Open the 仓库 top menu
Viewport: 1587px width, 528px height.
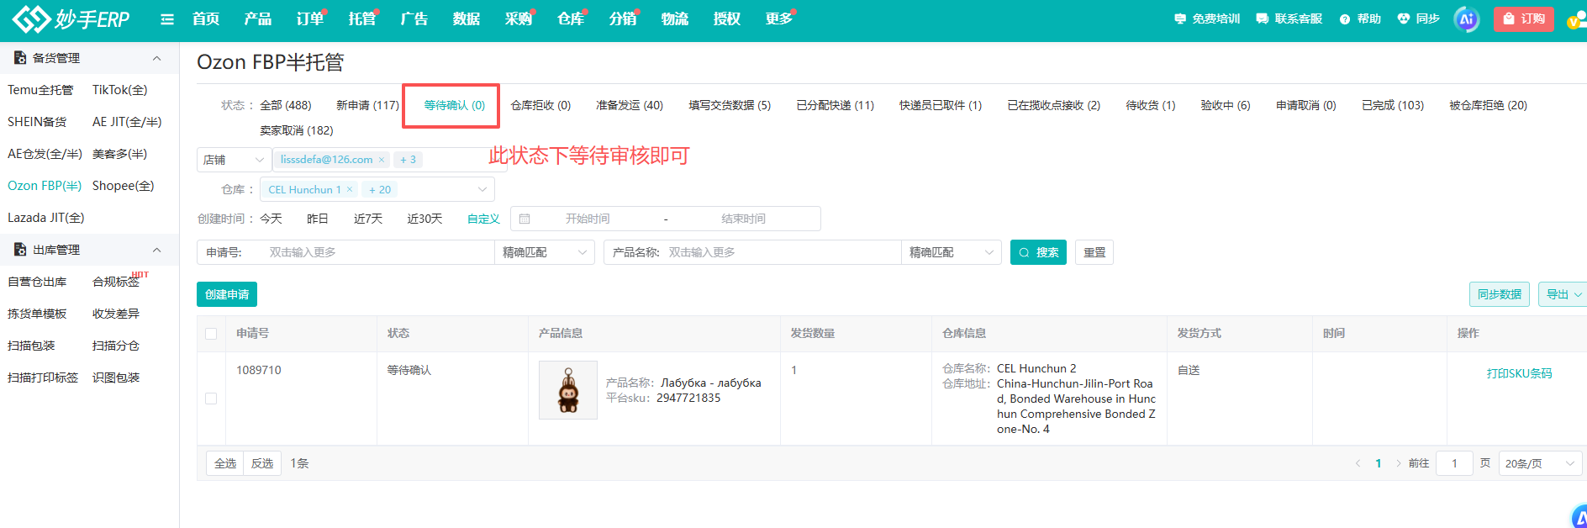tap(571, 18)
